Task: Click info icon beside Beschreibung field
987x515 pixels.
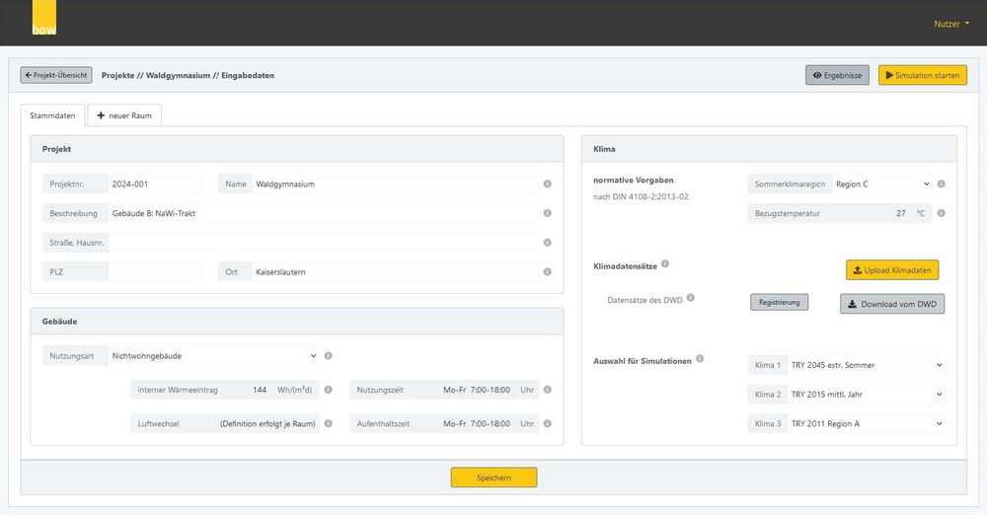Action: [x=547, y=213]
